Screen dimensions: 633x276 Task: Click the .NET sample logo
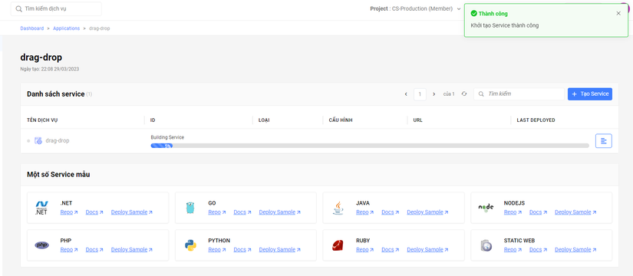click(41, 208)
